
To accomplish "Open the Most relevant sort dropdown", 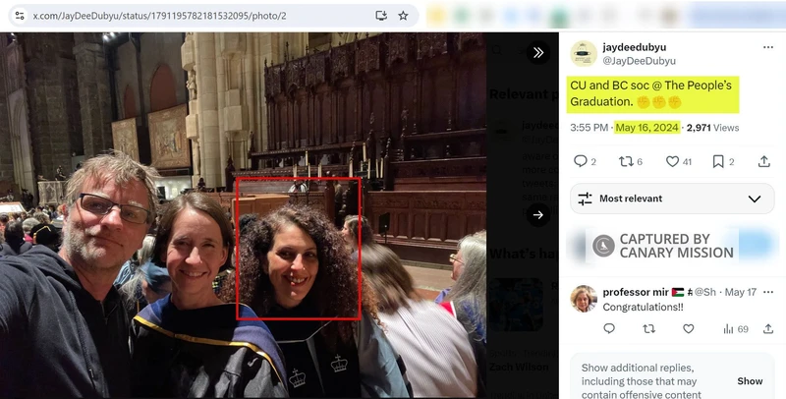I will (670, 199).
